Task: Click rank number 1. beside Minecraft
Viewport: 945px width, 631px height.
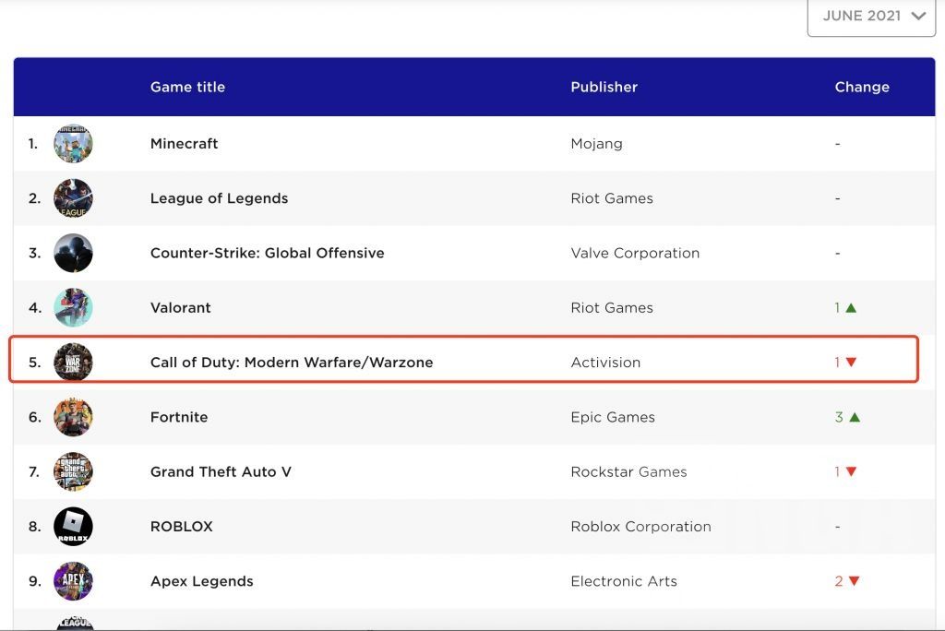Action: 33,143
